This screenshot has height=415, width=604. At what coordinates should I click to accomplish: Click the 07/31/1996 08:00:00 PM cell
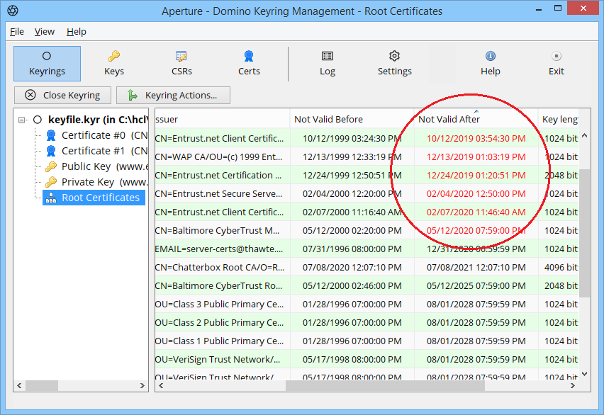click(x=352, y=249)
